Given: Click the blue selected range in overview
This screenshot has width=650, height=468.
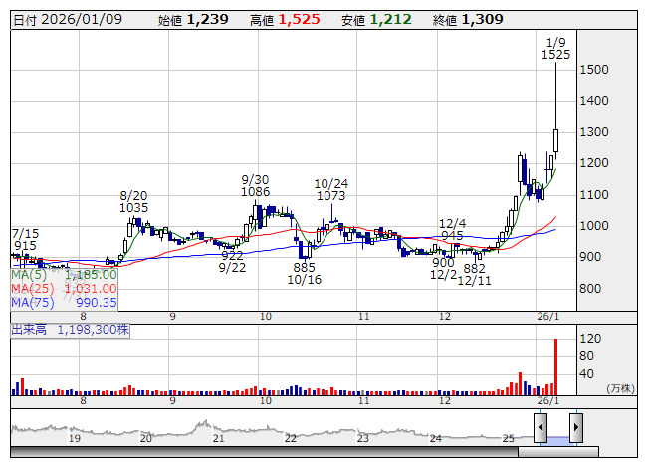Looking at the screenshot, I should [557, 439].
